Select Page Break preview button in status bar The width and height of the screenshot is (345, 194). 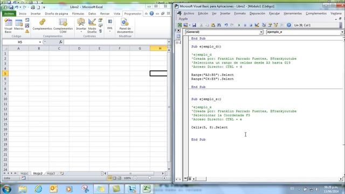[x=119, y=178]
